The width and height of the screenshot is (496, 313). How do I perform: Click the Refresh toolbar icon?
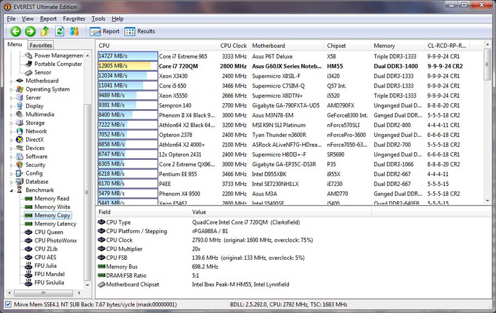tap(59, 32)
